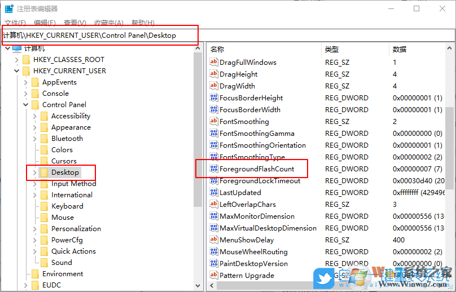The width and height of the screenshot is (456, 292).
Task: Click tree pane scroll-up arrow
Action: (x=198, y=48)
